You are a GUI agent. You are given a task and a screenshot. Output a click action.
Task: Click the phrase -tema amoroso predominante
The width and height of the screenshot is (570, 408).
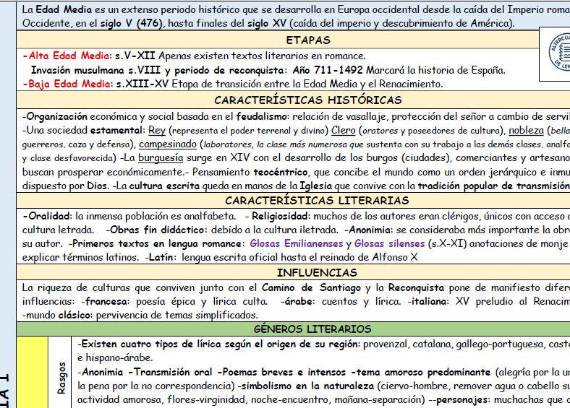[420, 372]
